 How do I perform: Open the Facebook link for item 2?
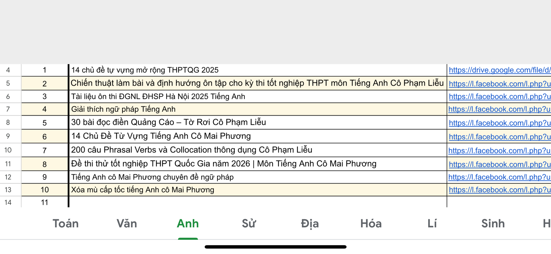[499, 84]
